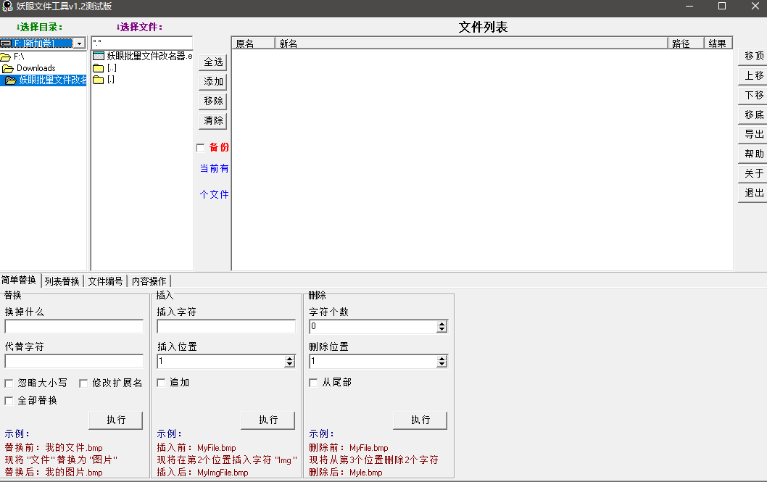Click the 清除 button
Screen dimensions: 767x482
click(x=213, y=121)
